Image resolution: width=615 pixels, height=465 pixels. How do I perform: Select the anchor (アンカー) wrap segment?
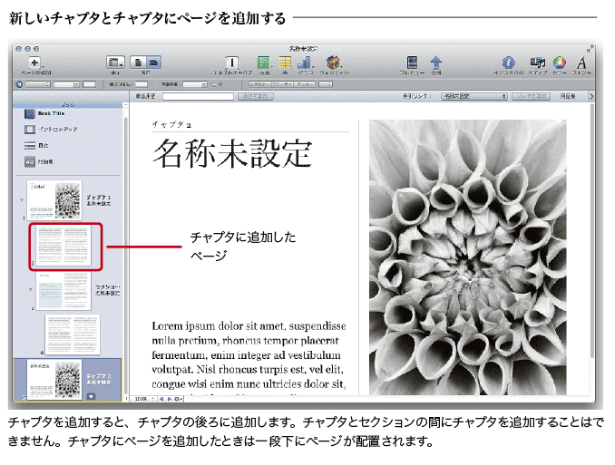[305, 84]
